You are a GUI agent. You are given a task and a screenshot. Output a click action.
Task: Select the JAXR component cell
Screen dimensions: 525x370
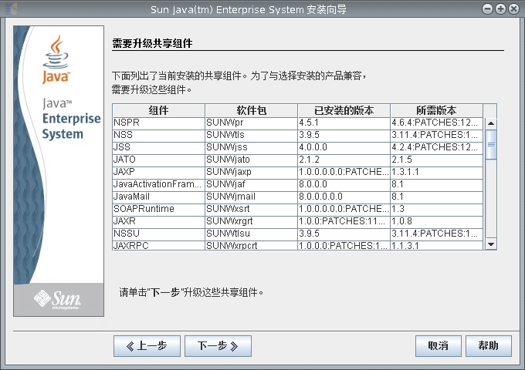click(159, 221)
